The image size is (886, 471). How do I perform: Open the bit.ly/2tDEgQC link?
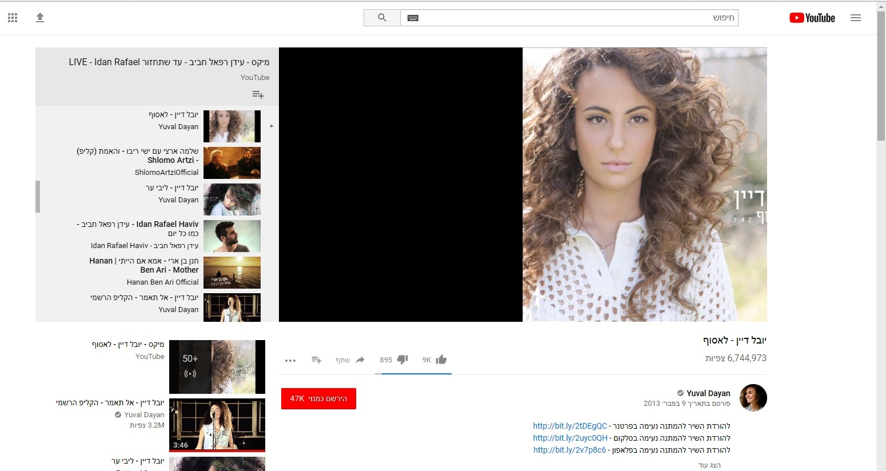pos(570,426)
